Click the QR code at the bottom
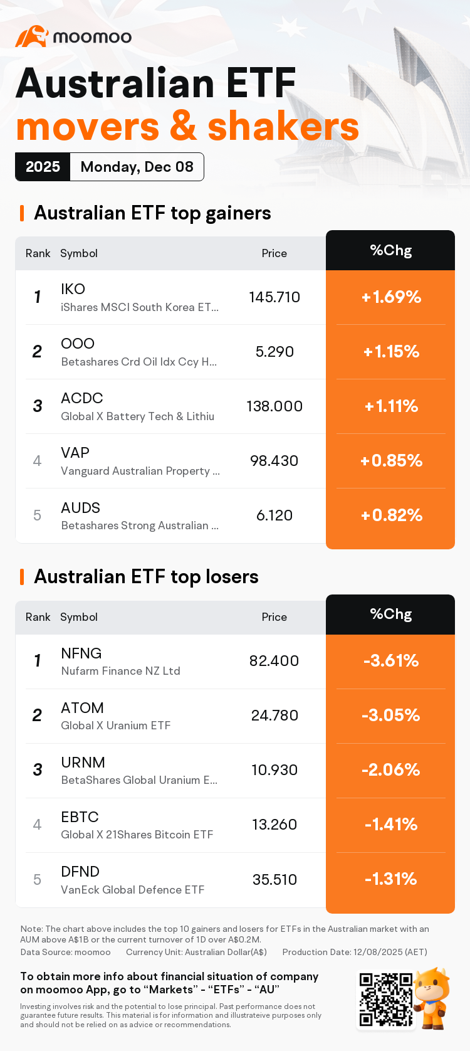Viewport: 470px width, 1051px height. pyautogui.click(x=386, y=1000)
